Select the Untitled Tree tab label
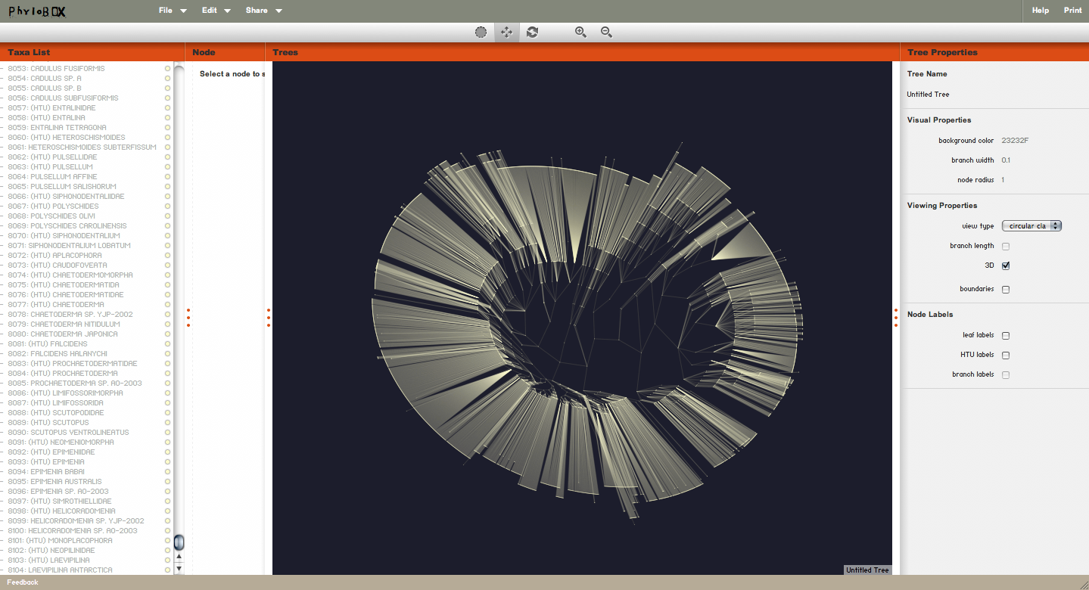1089x590 pixels. [867, 570]
